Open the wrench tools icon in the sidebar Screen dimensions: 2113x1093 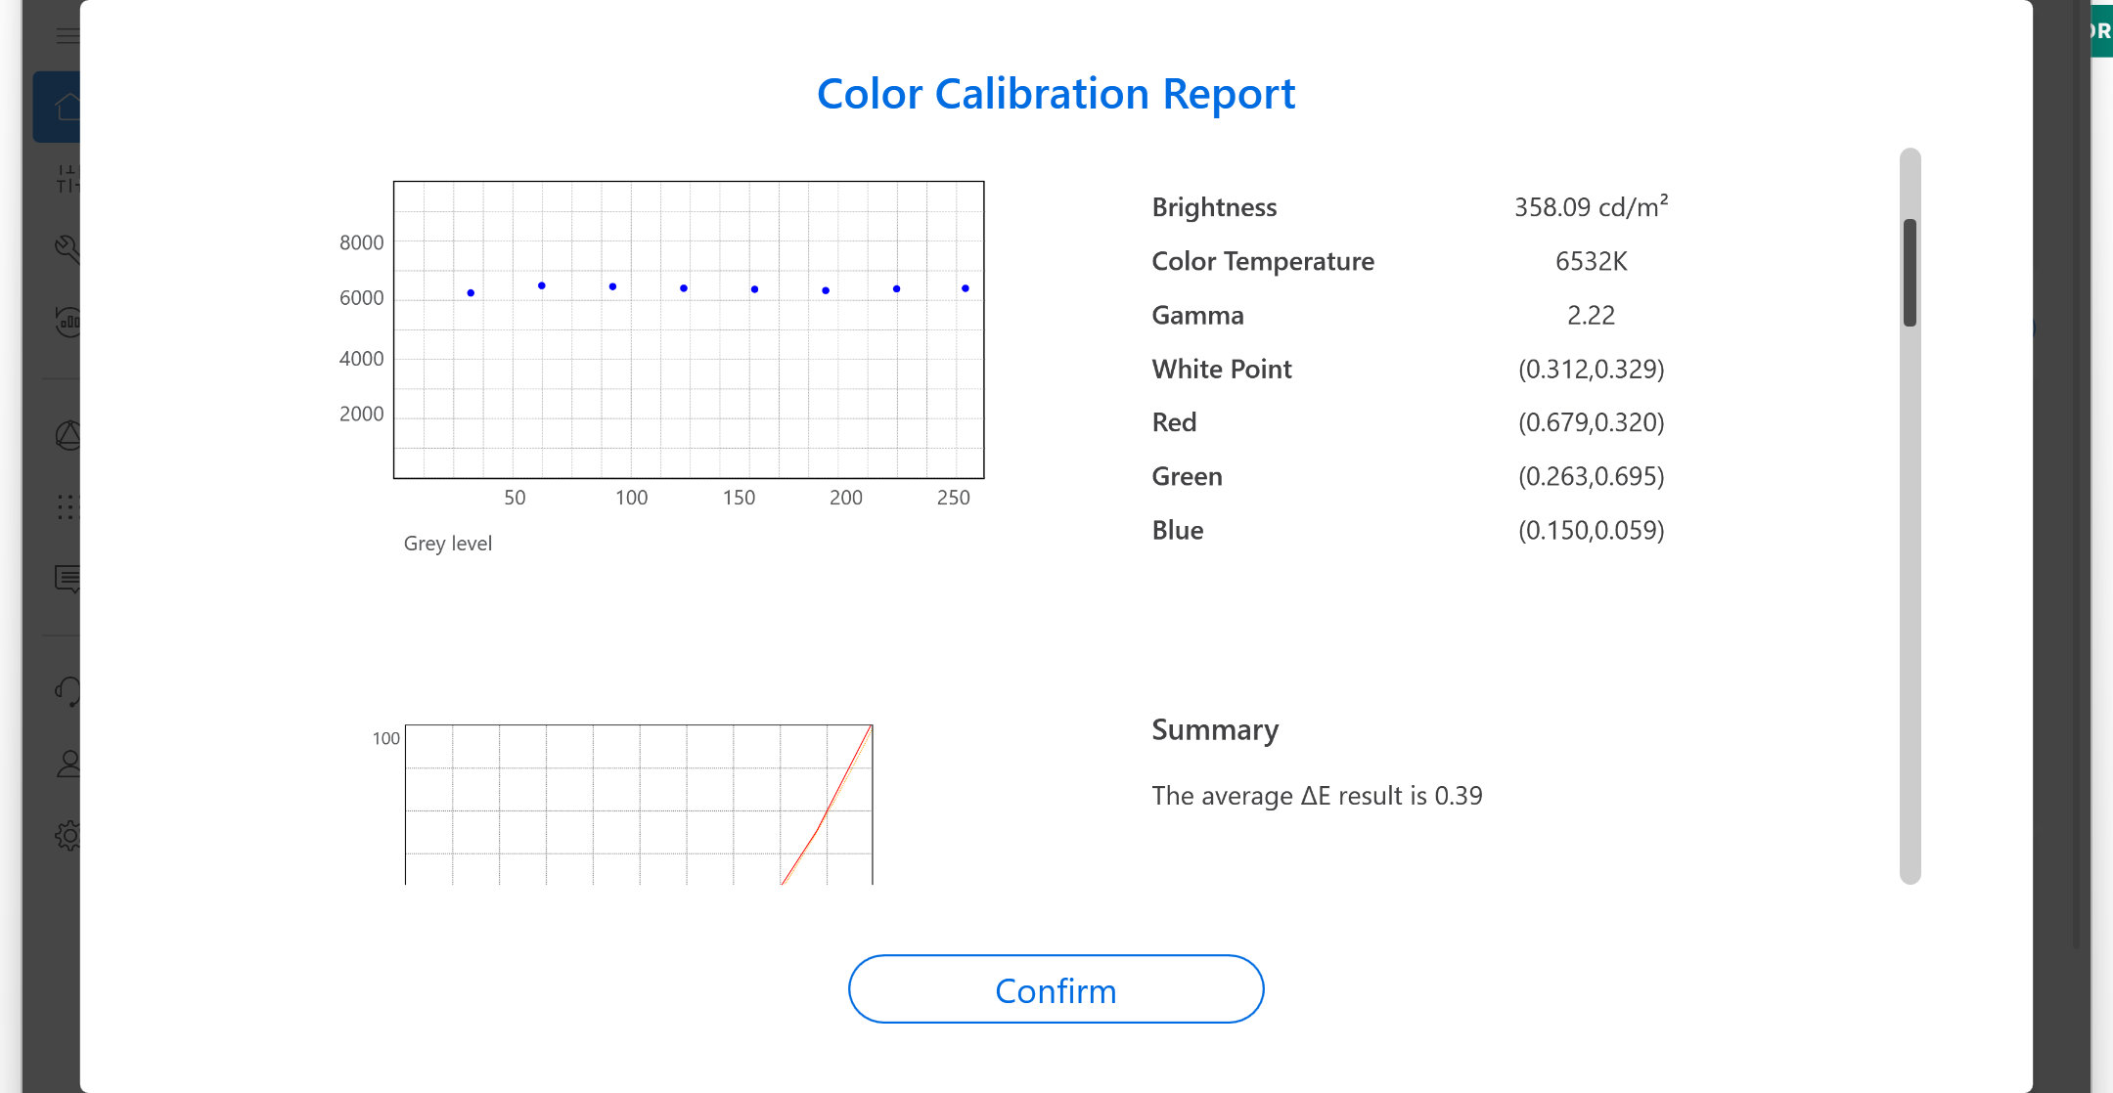(67, 249)
